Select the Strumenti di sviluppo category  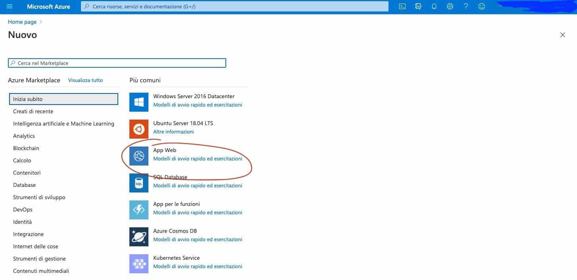point(39,197)
